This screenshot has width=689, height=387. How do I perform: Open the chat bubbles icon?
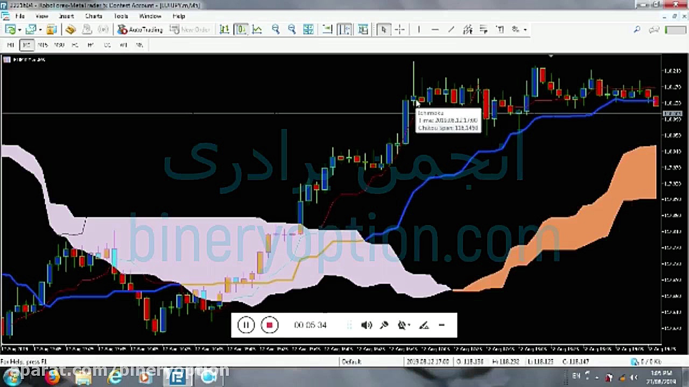(654, 30)
